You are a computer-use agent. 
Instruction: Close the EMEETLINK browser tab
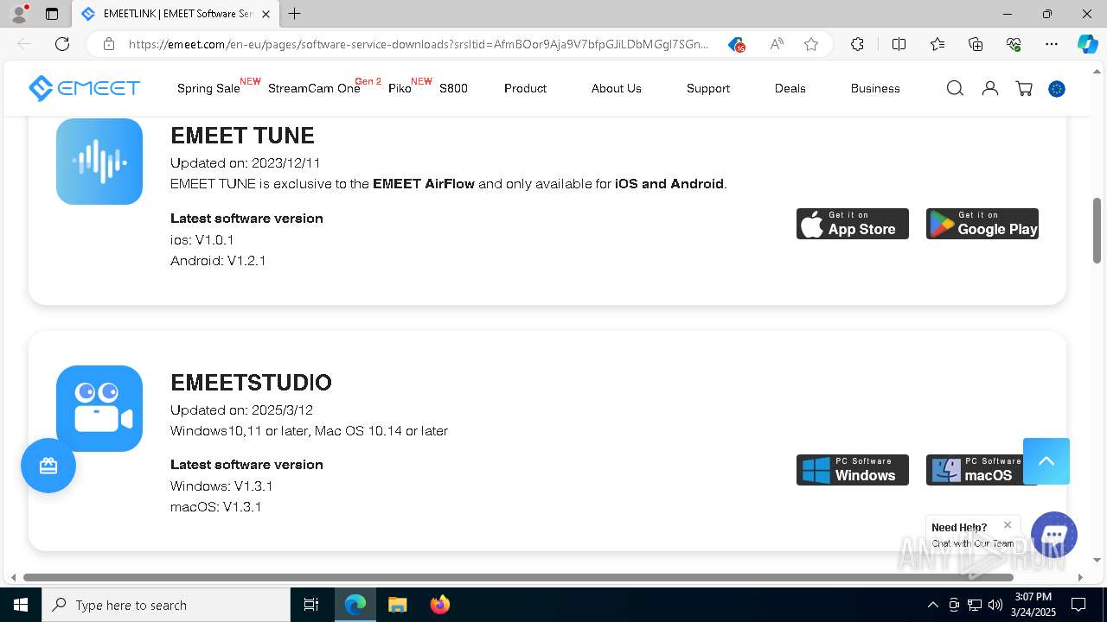(266, 14)
